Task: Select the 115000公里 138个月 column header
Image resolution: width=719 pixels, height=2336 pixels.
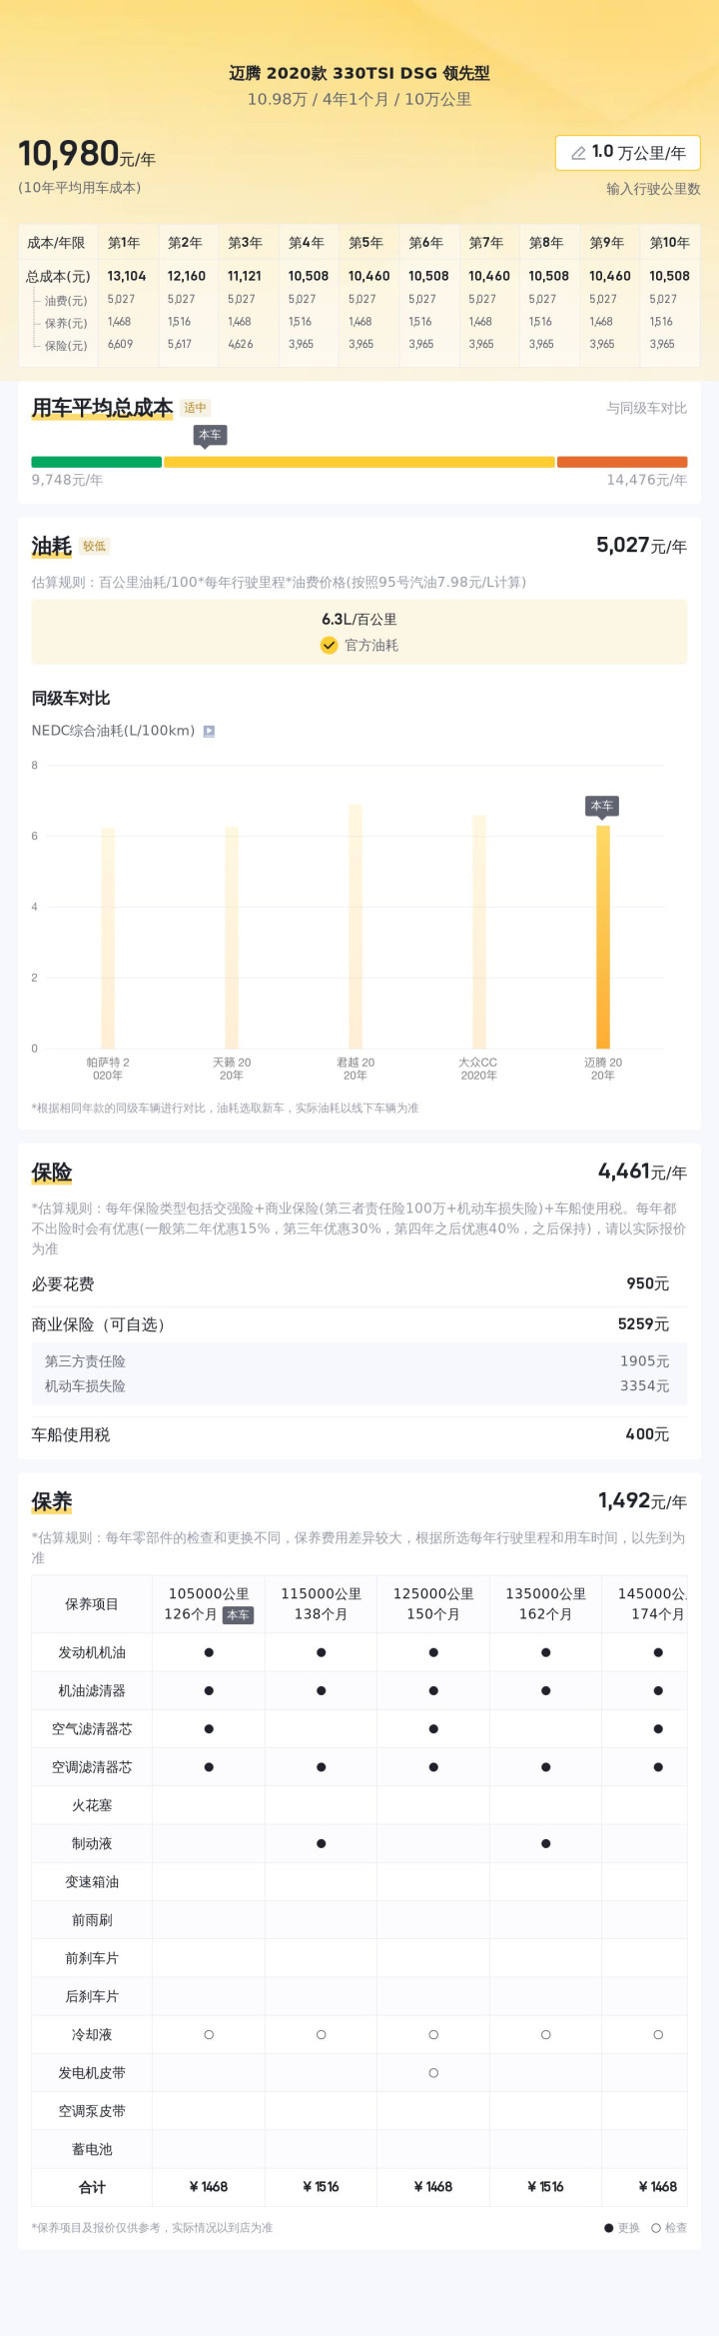Action: coord(322,1604)
